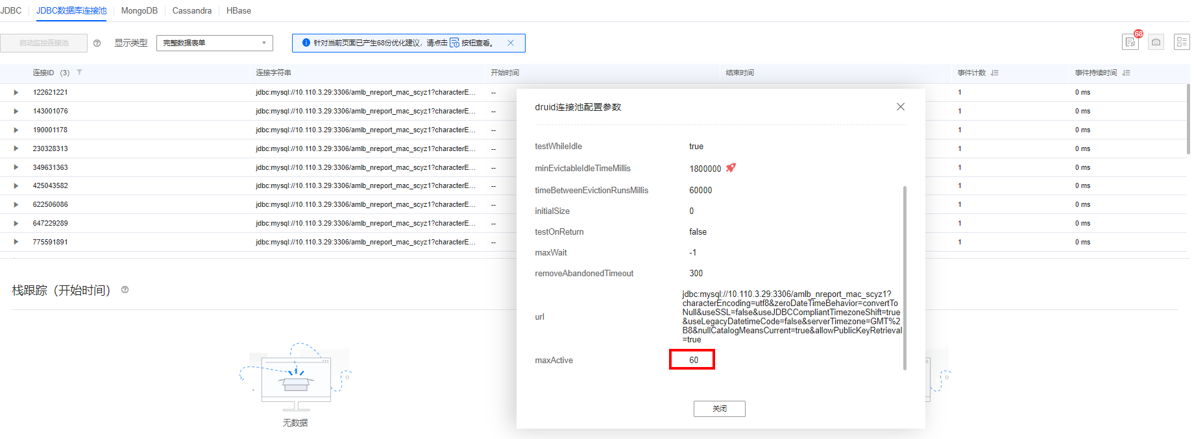Open the HBase tab

239,11
